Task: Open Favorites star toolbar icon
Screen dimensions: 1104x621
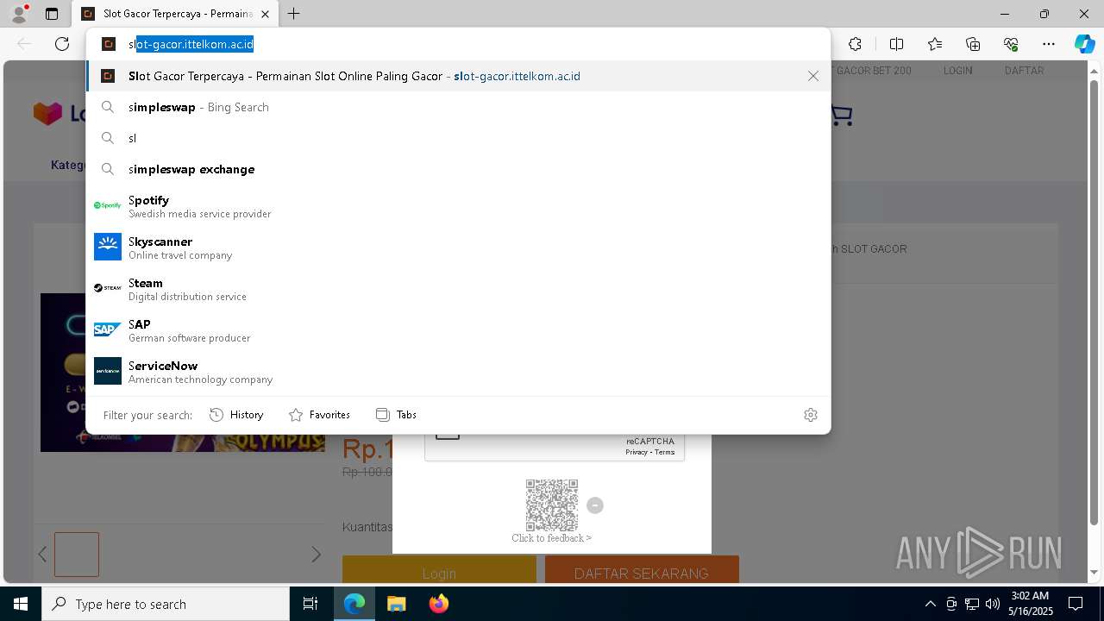Action: click(935, 44)
